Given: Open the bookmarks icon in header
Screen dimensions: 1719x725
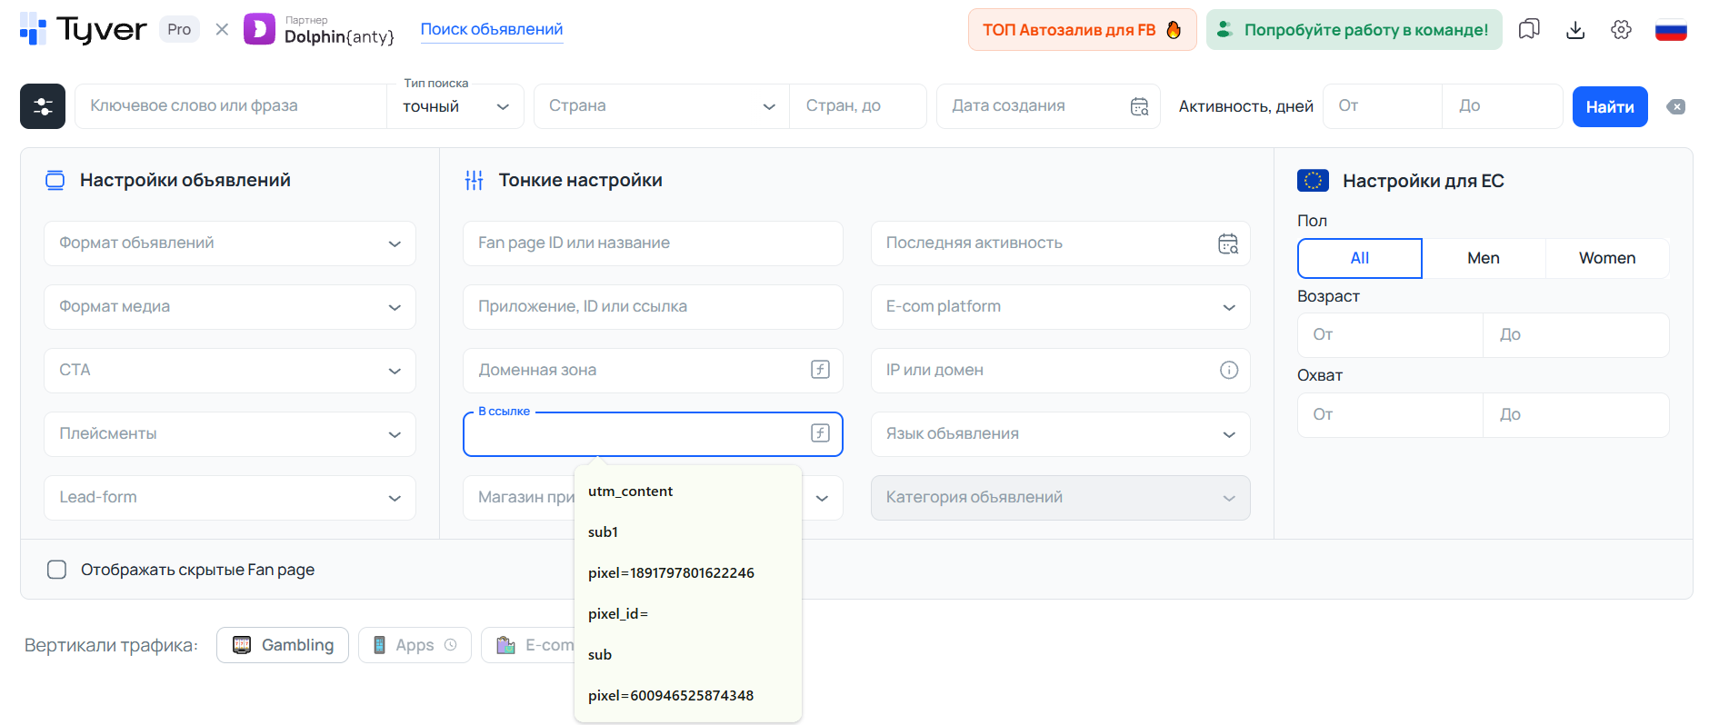Looking at the screenshot, I should pos(1529,29).
